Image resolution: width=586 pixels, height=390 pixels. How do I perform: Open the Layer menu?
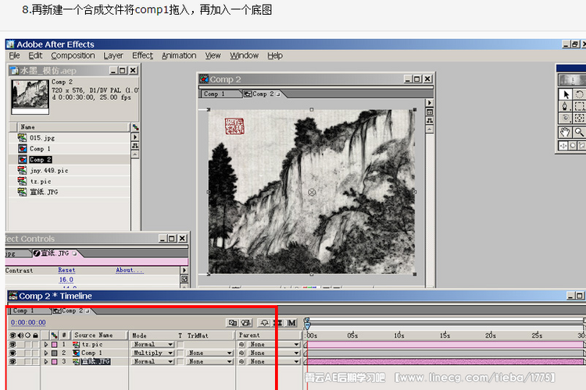[113, 55]
